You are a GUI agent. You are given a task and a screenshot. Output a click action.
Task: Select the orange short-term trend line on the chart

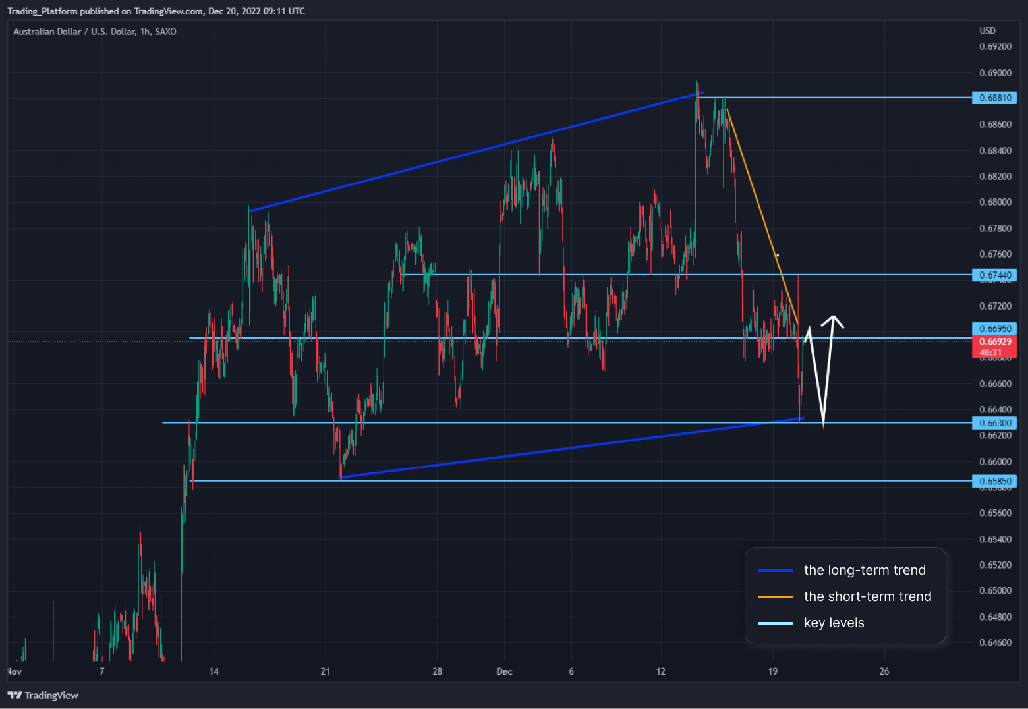click(x=762, y=217)
